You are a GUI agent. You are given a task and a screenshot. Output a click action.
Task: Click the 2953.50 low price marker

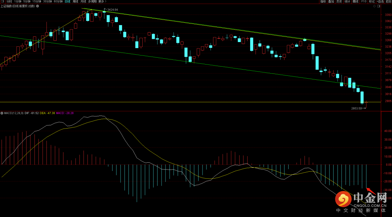356,109
